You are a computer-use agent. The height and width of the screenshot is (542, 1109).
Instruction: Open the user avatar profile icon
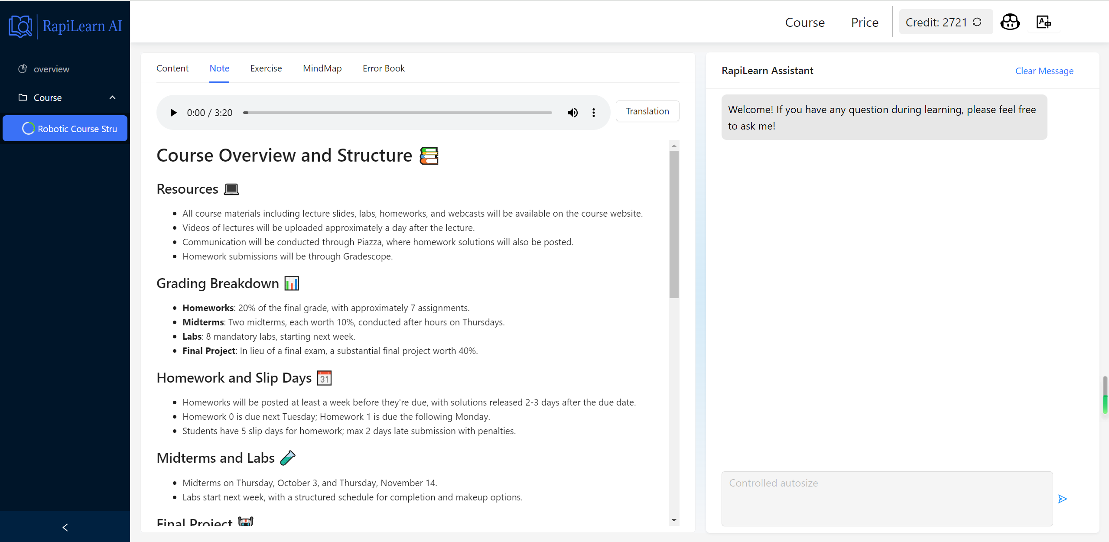(1010, 22)
